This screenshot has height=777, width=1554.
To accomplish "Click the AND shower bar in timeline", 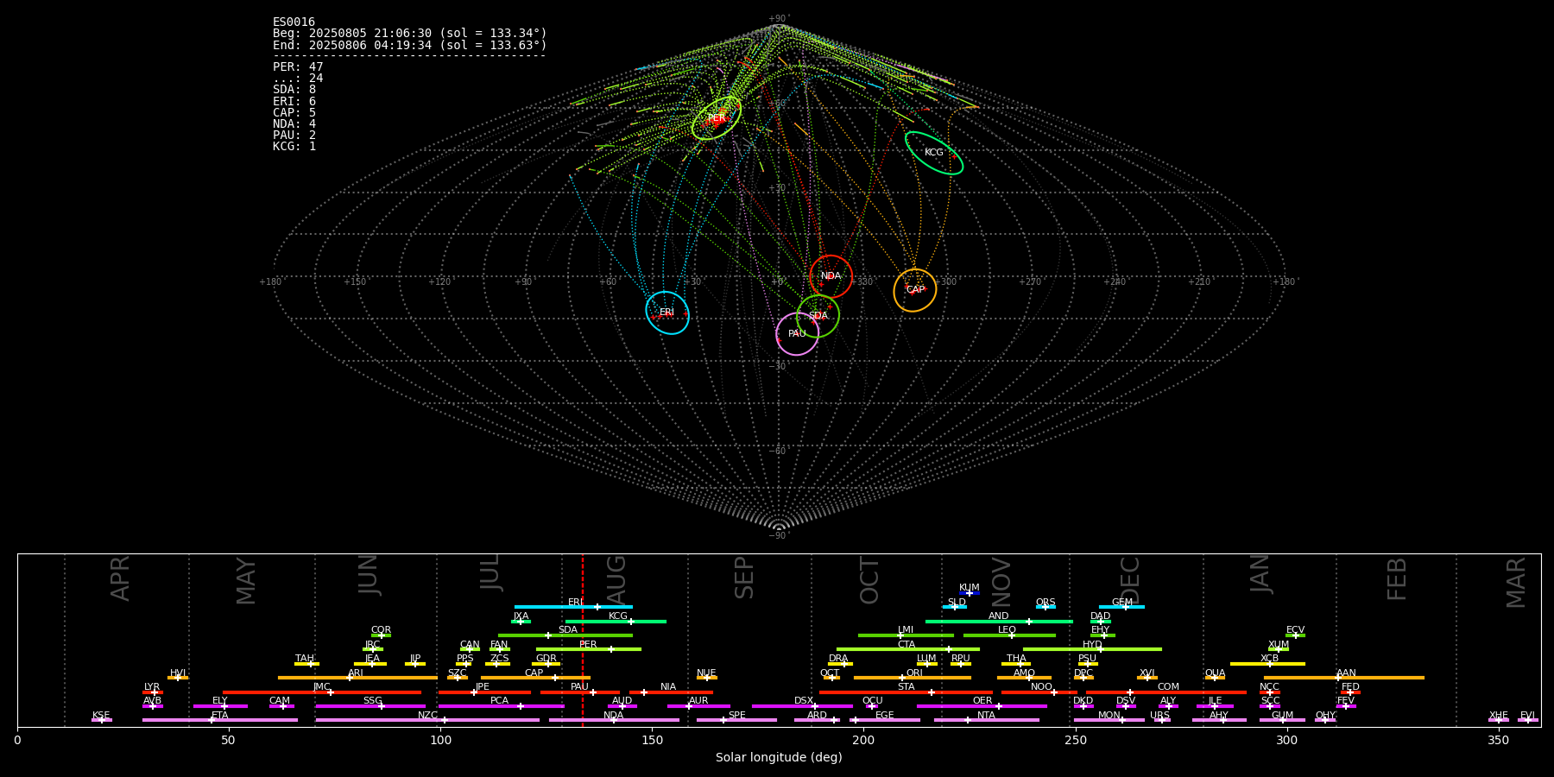I will [x=999, y=621].
